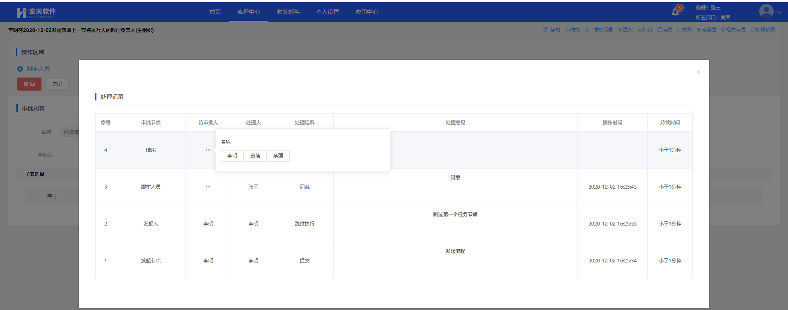Viewport: 788px width, 310px height.
Task: Click the 沟通 (communicate) toolbar icon
Action: [659, 30]
